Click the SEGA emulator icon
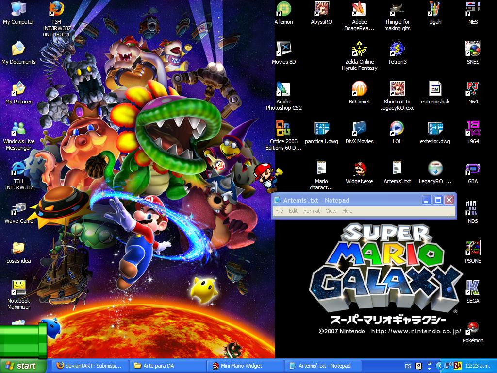Screen dimensions: 497x373 (x=473, y=288)
